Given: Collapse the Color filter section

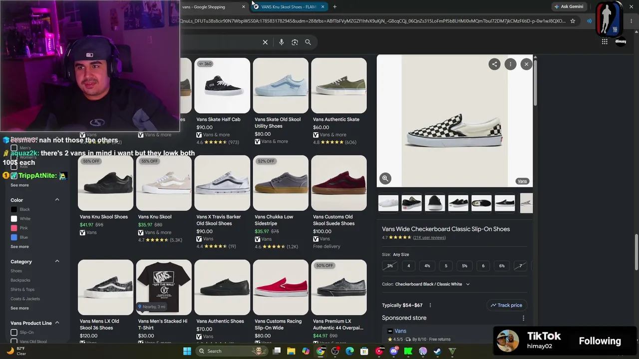Looking at the screenshot, I should pos(57,200).
